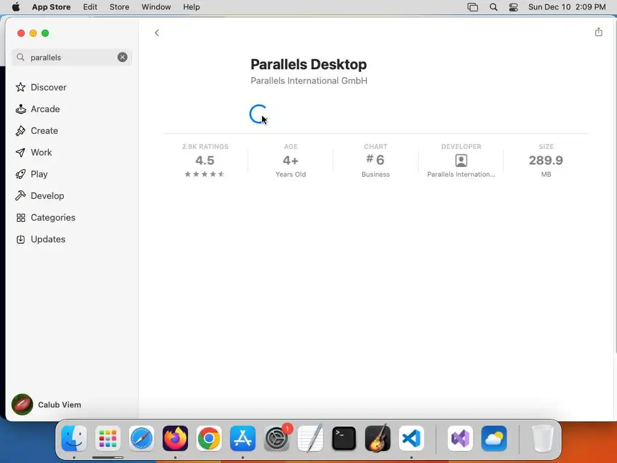Viewport: 617px width, 463px height.
Task: Open the Edit menu
Action: point(90,7)
